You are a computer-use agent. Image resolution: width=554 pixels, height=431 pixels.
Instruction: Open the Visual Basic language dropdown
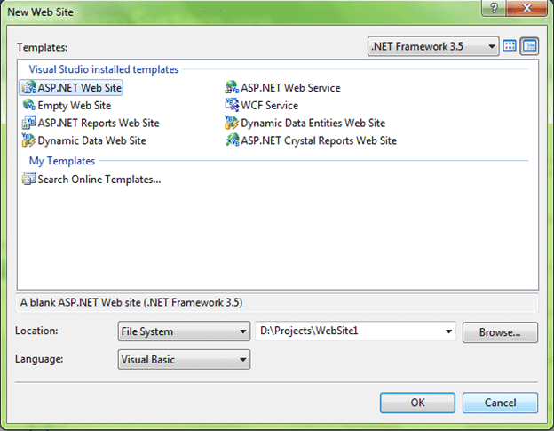pos(184,360)
